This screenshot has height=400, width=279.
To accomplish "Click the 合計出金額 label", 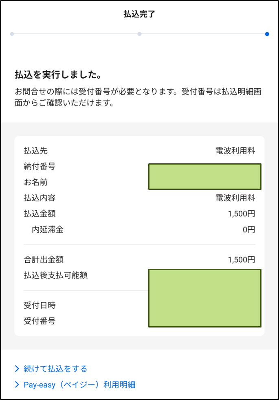I will click(44, 259).
